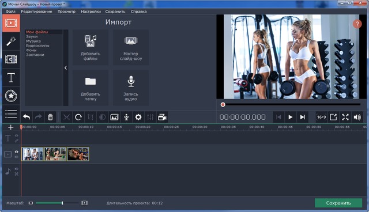The width and height of the screenshot is (369, 212).
Task: Skip to previous frame
Action: 278,117
